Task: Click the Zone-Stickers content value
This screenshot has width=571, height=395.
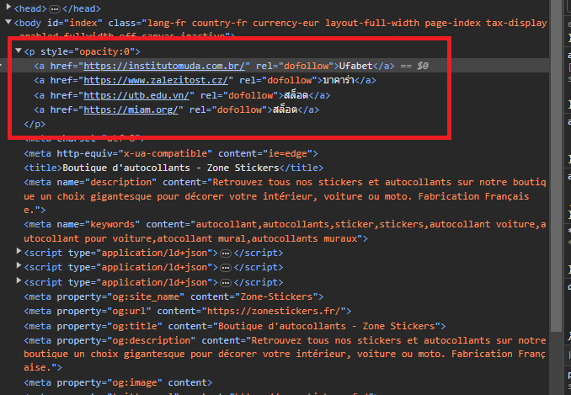Action: pyautogui.click(x=276, y=296)
